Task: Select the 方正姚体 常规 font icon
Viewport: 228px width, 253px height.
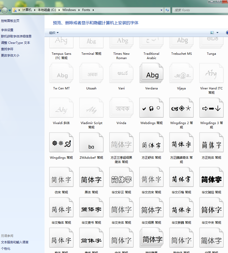Action: tap(211, 142)
